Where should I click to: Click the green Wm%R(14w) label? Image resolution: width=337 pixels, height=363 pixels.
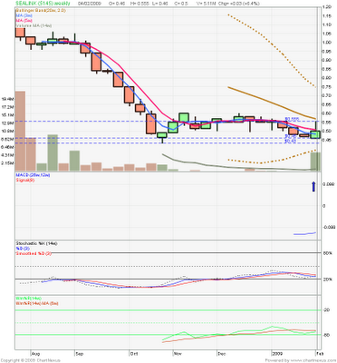tap(29, 299)
